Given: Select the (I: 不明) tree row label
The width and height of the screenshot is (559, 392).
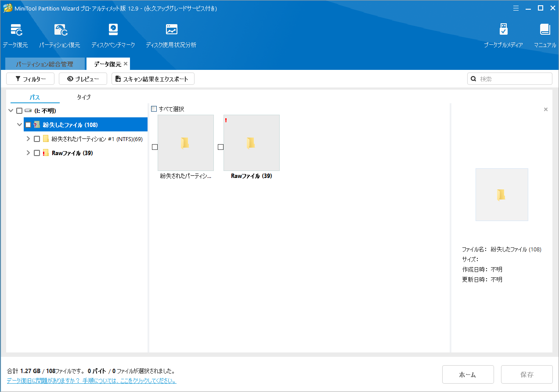Looking at the screenshot, I should pyautogui.click(x=45, y=111).
